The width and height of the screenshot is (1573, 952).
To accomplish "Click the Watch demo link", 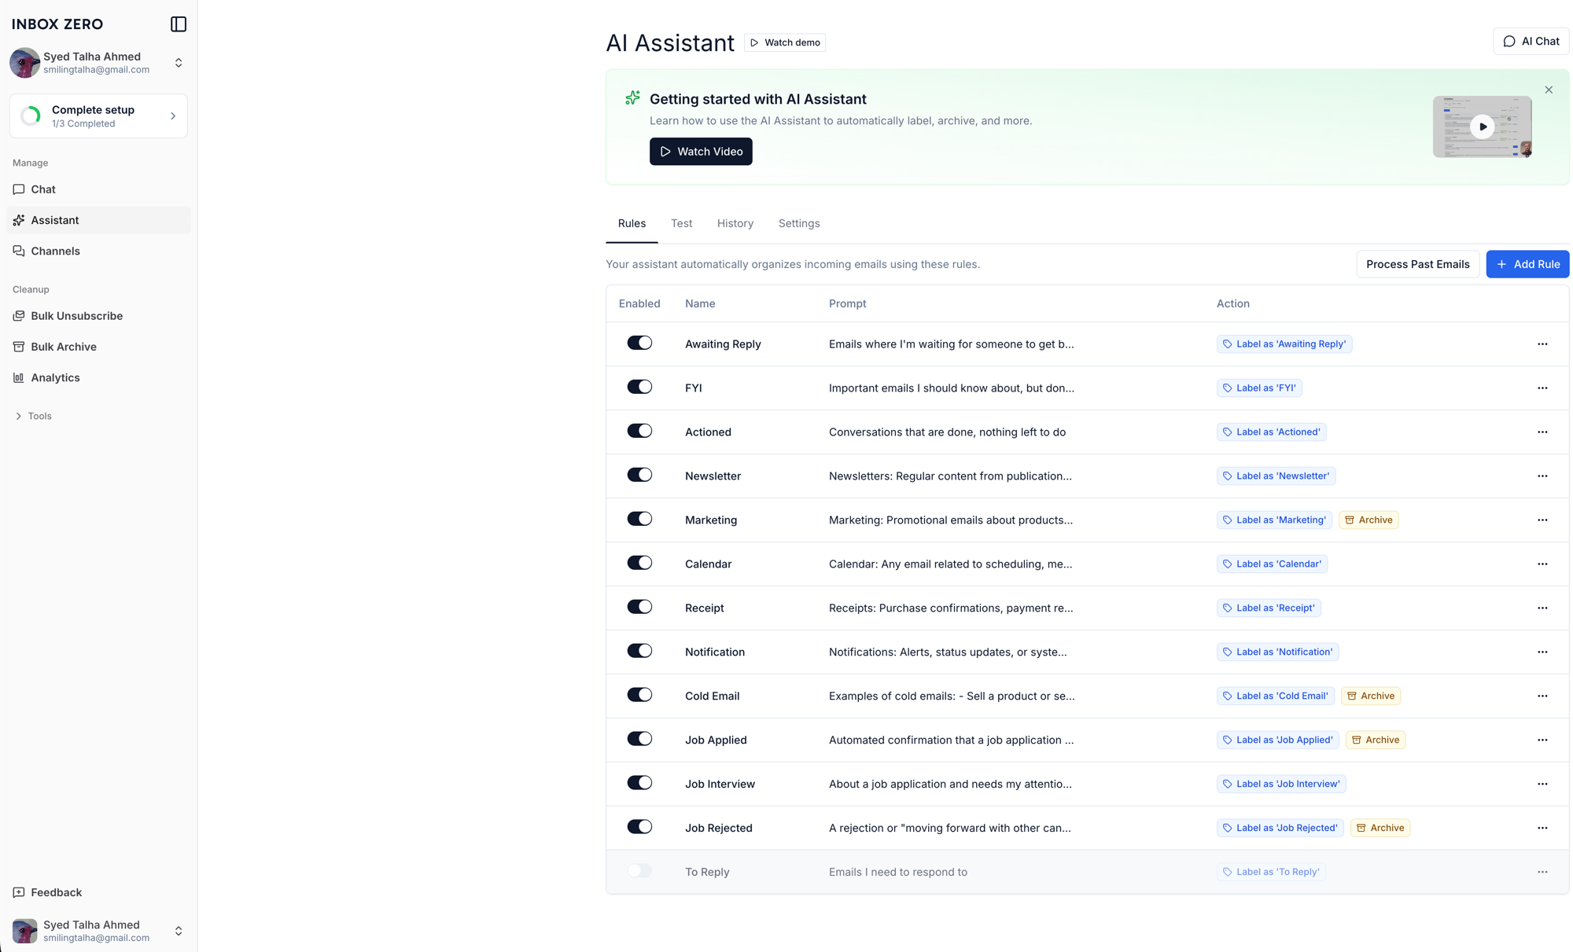I will tap(784, 43).
